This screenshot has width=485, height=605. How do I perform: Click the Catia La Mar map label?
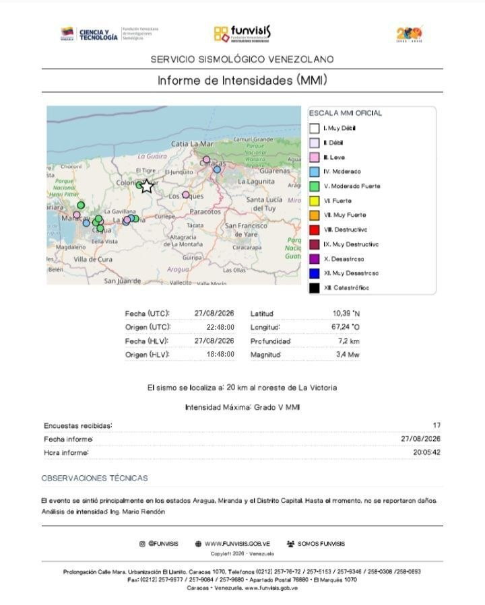(192, 144)
